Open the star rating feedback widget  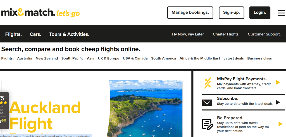click(x=4, y=110)
